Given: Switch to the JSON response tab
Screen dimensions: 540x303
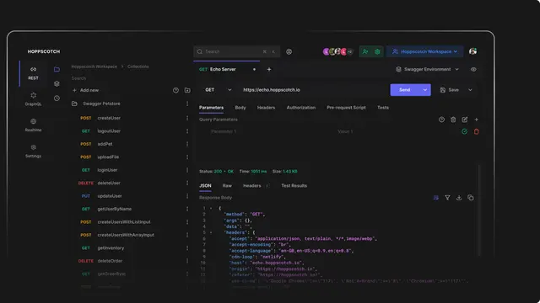Looking at the screenshot, I should click(205, 185).
